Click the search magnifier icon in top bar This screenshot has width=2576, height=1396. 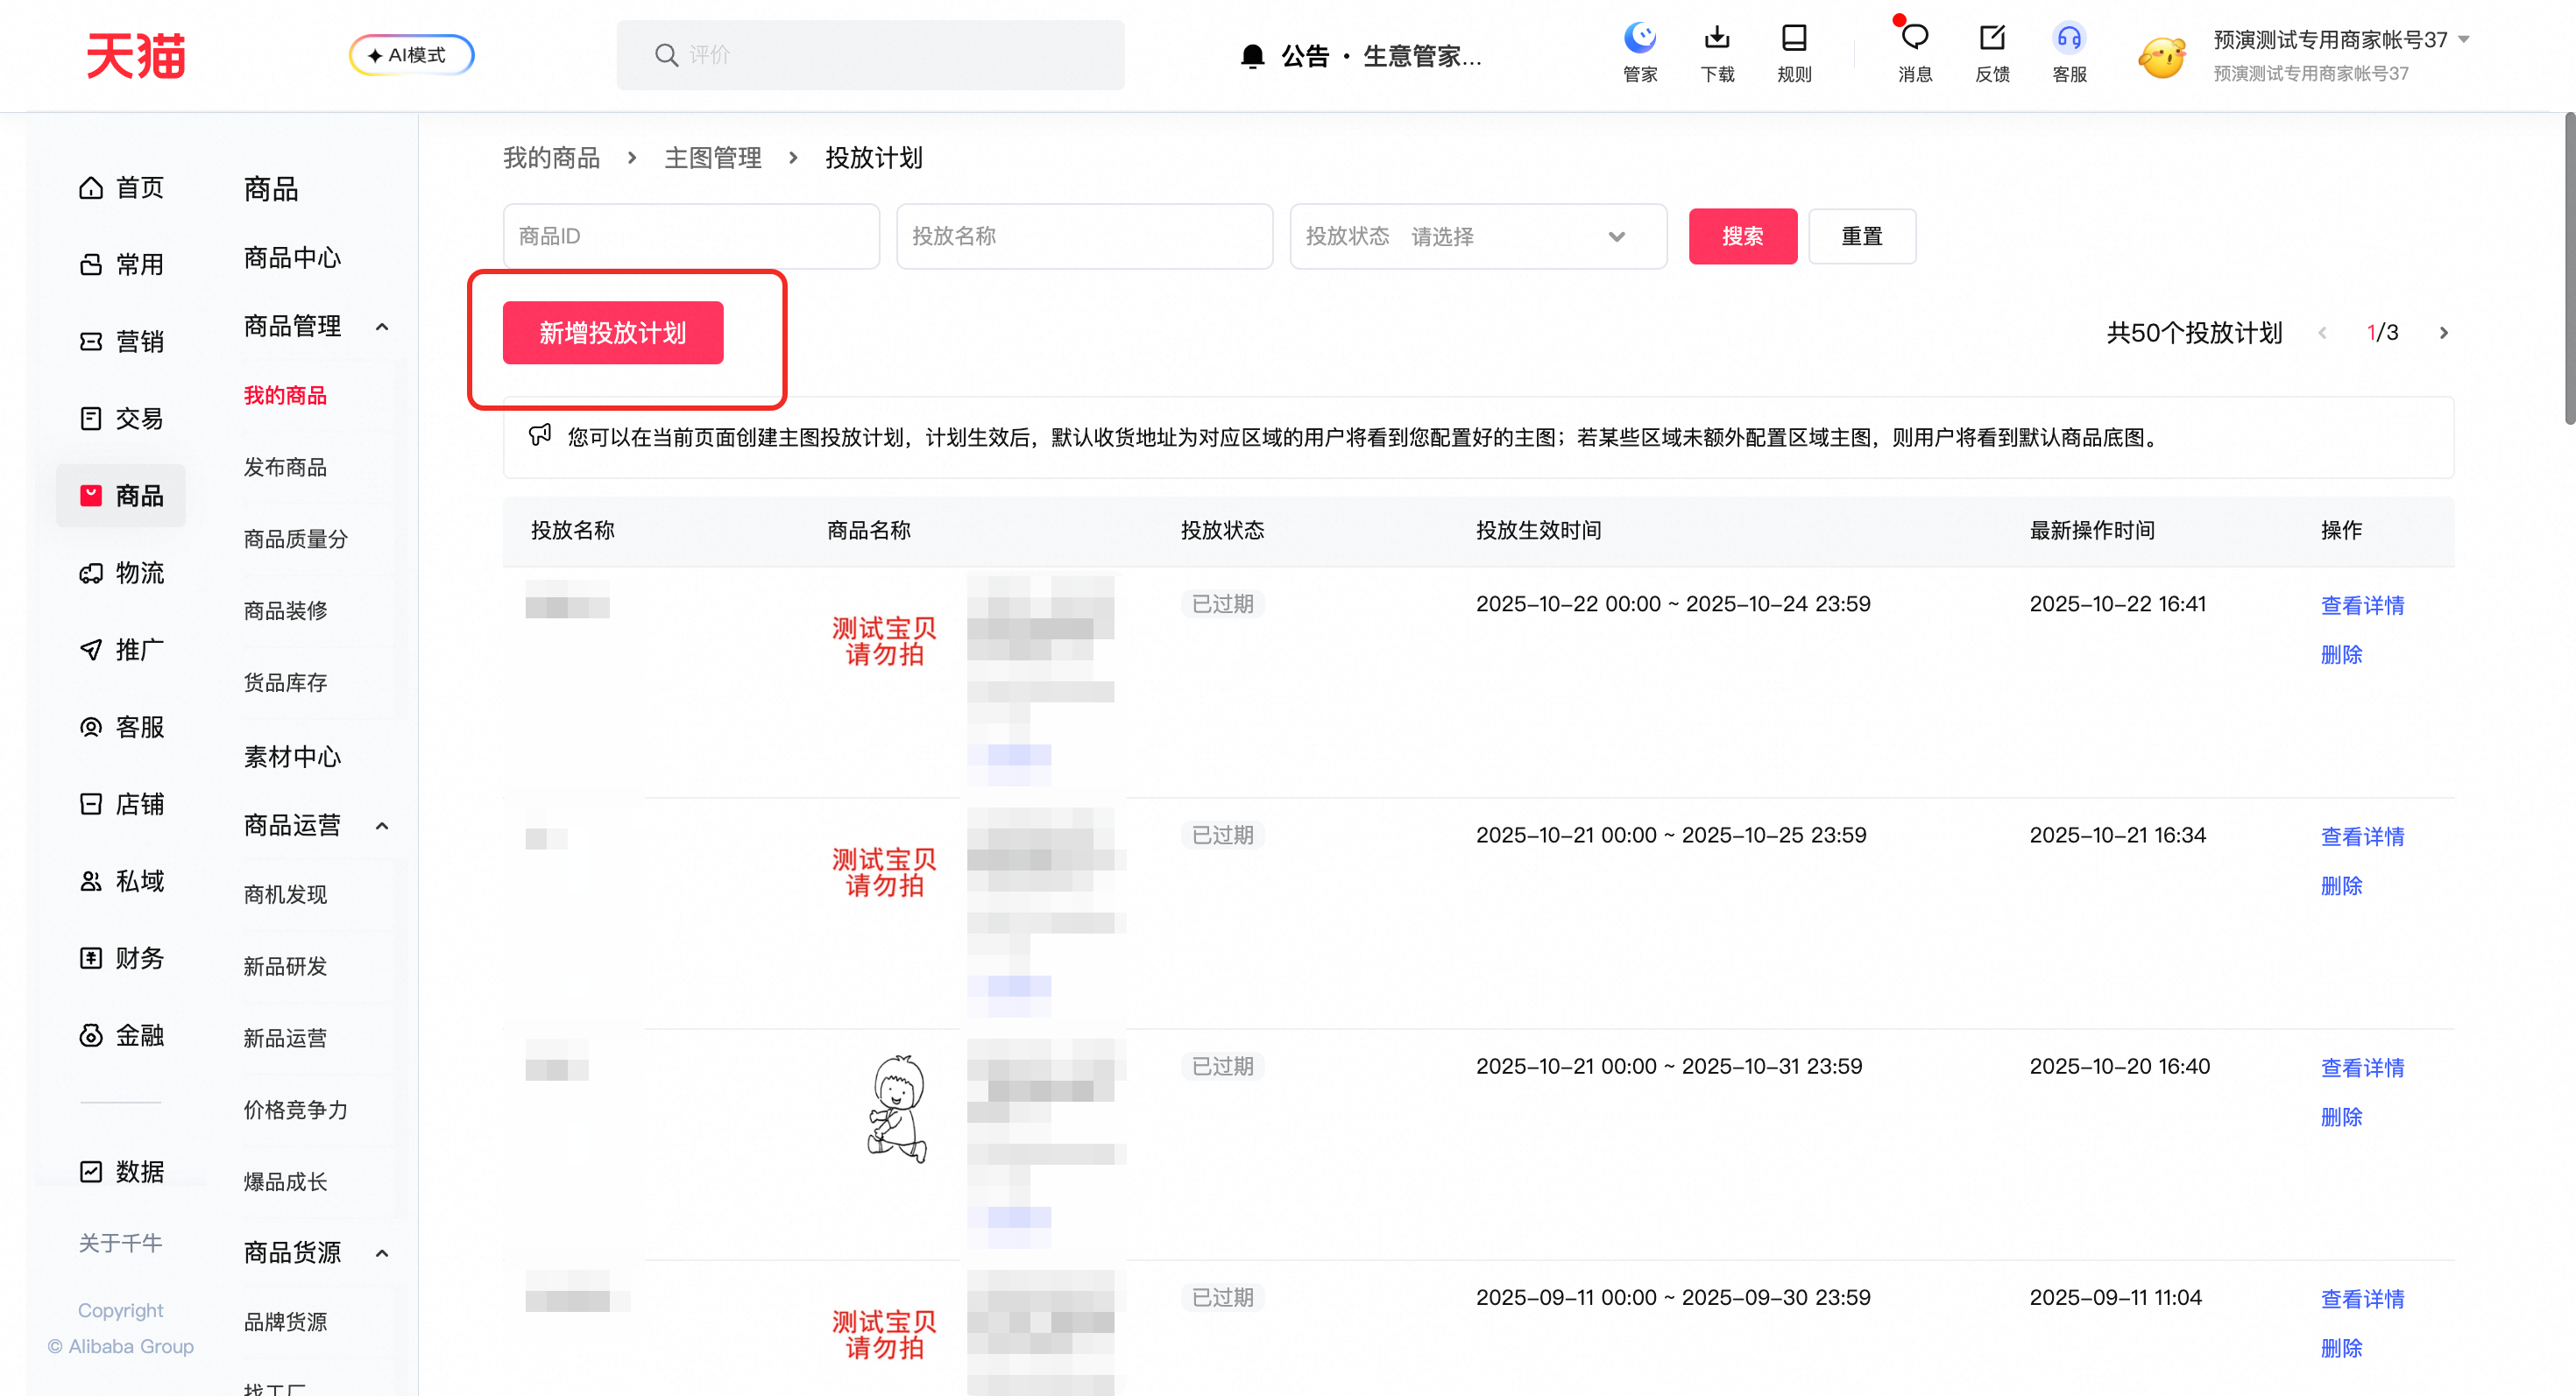666,55
